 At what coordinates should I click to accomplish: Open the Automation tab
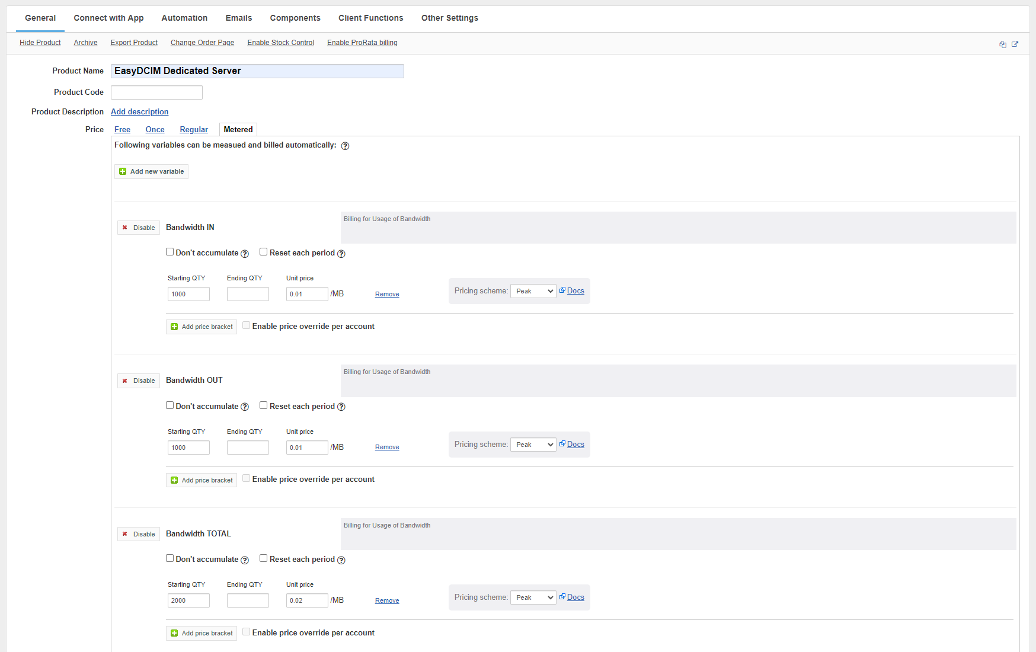click(184, 18)
